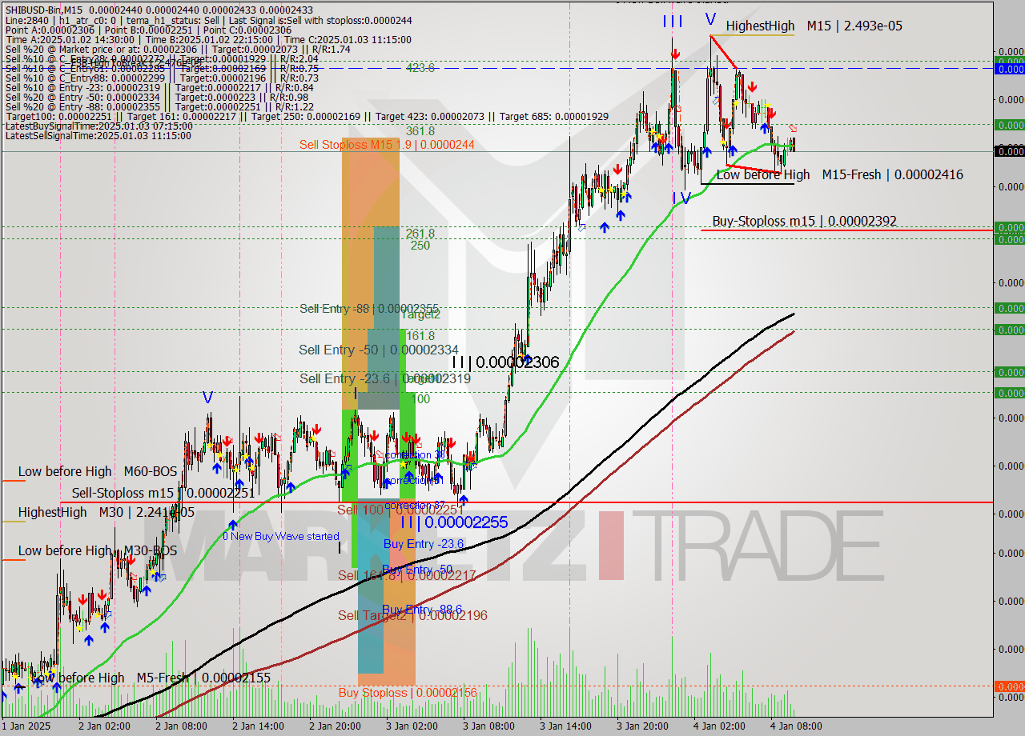This screenshot has width=1025, height=736.
Task: Select the 'Target100: 0.00002251' targets info line
Action: (307, 117)
